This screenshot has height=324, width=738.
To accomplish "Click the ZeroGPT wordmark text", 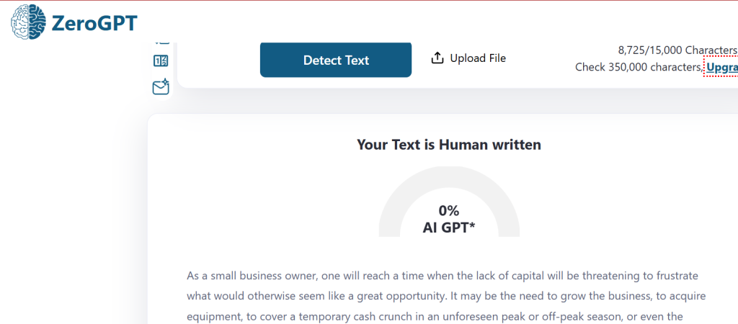I will [94, 23].
